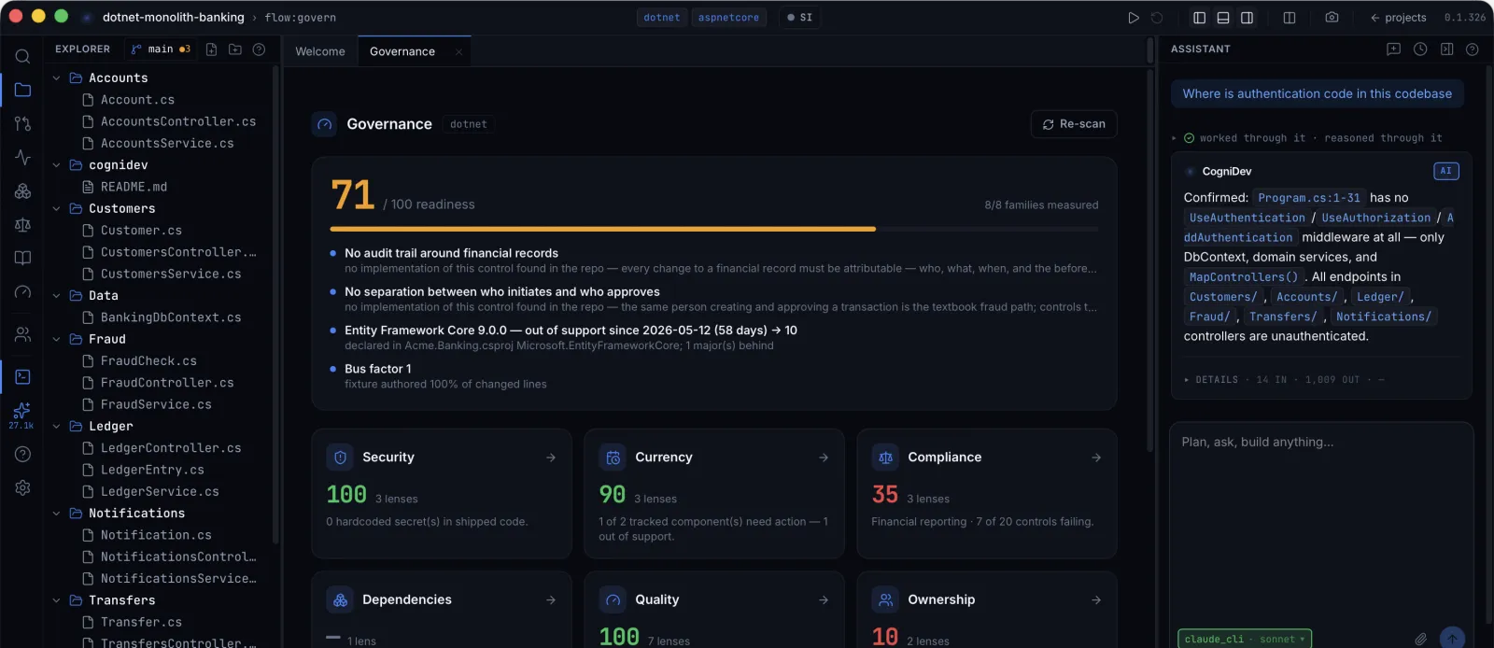Open the book documentation icon in sidebar

(x=22, y=258)
